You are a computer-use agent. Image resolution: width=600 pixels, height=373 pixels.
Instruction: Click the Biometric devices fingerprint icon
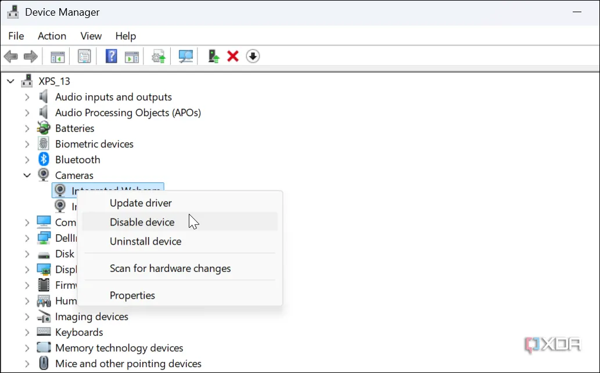(x=44, y=144)
